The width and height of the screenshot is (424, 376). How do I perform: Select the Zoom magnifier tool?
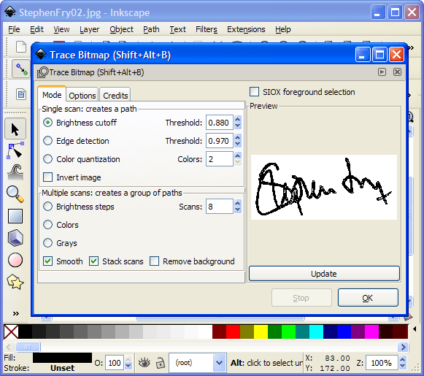tap(15, 194)
